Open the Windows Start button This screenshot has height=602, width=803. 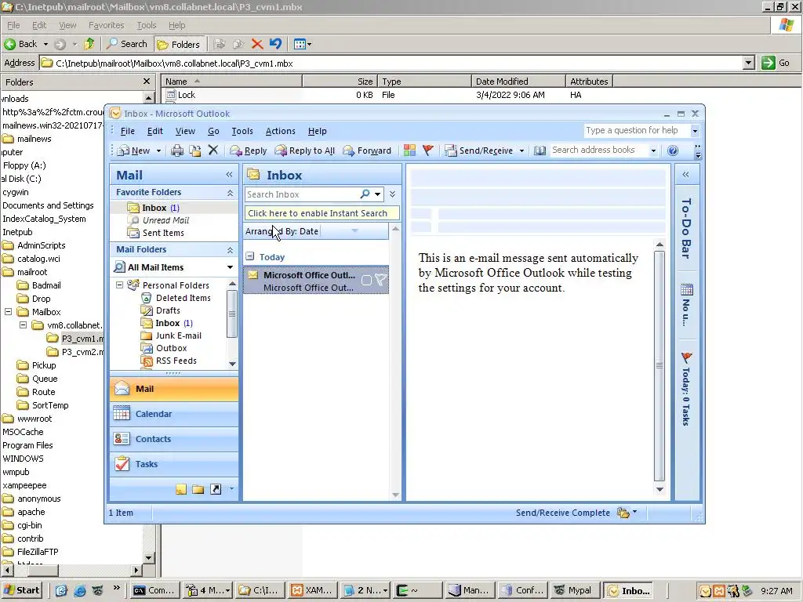point(21,590)
